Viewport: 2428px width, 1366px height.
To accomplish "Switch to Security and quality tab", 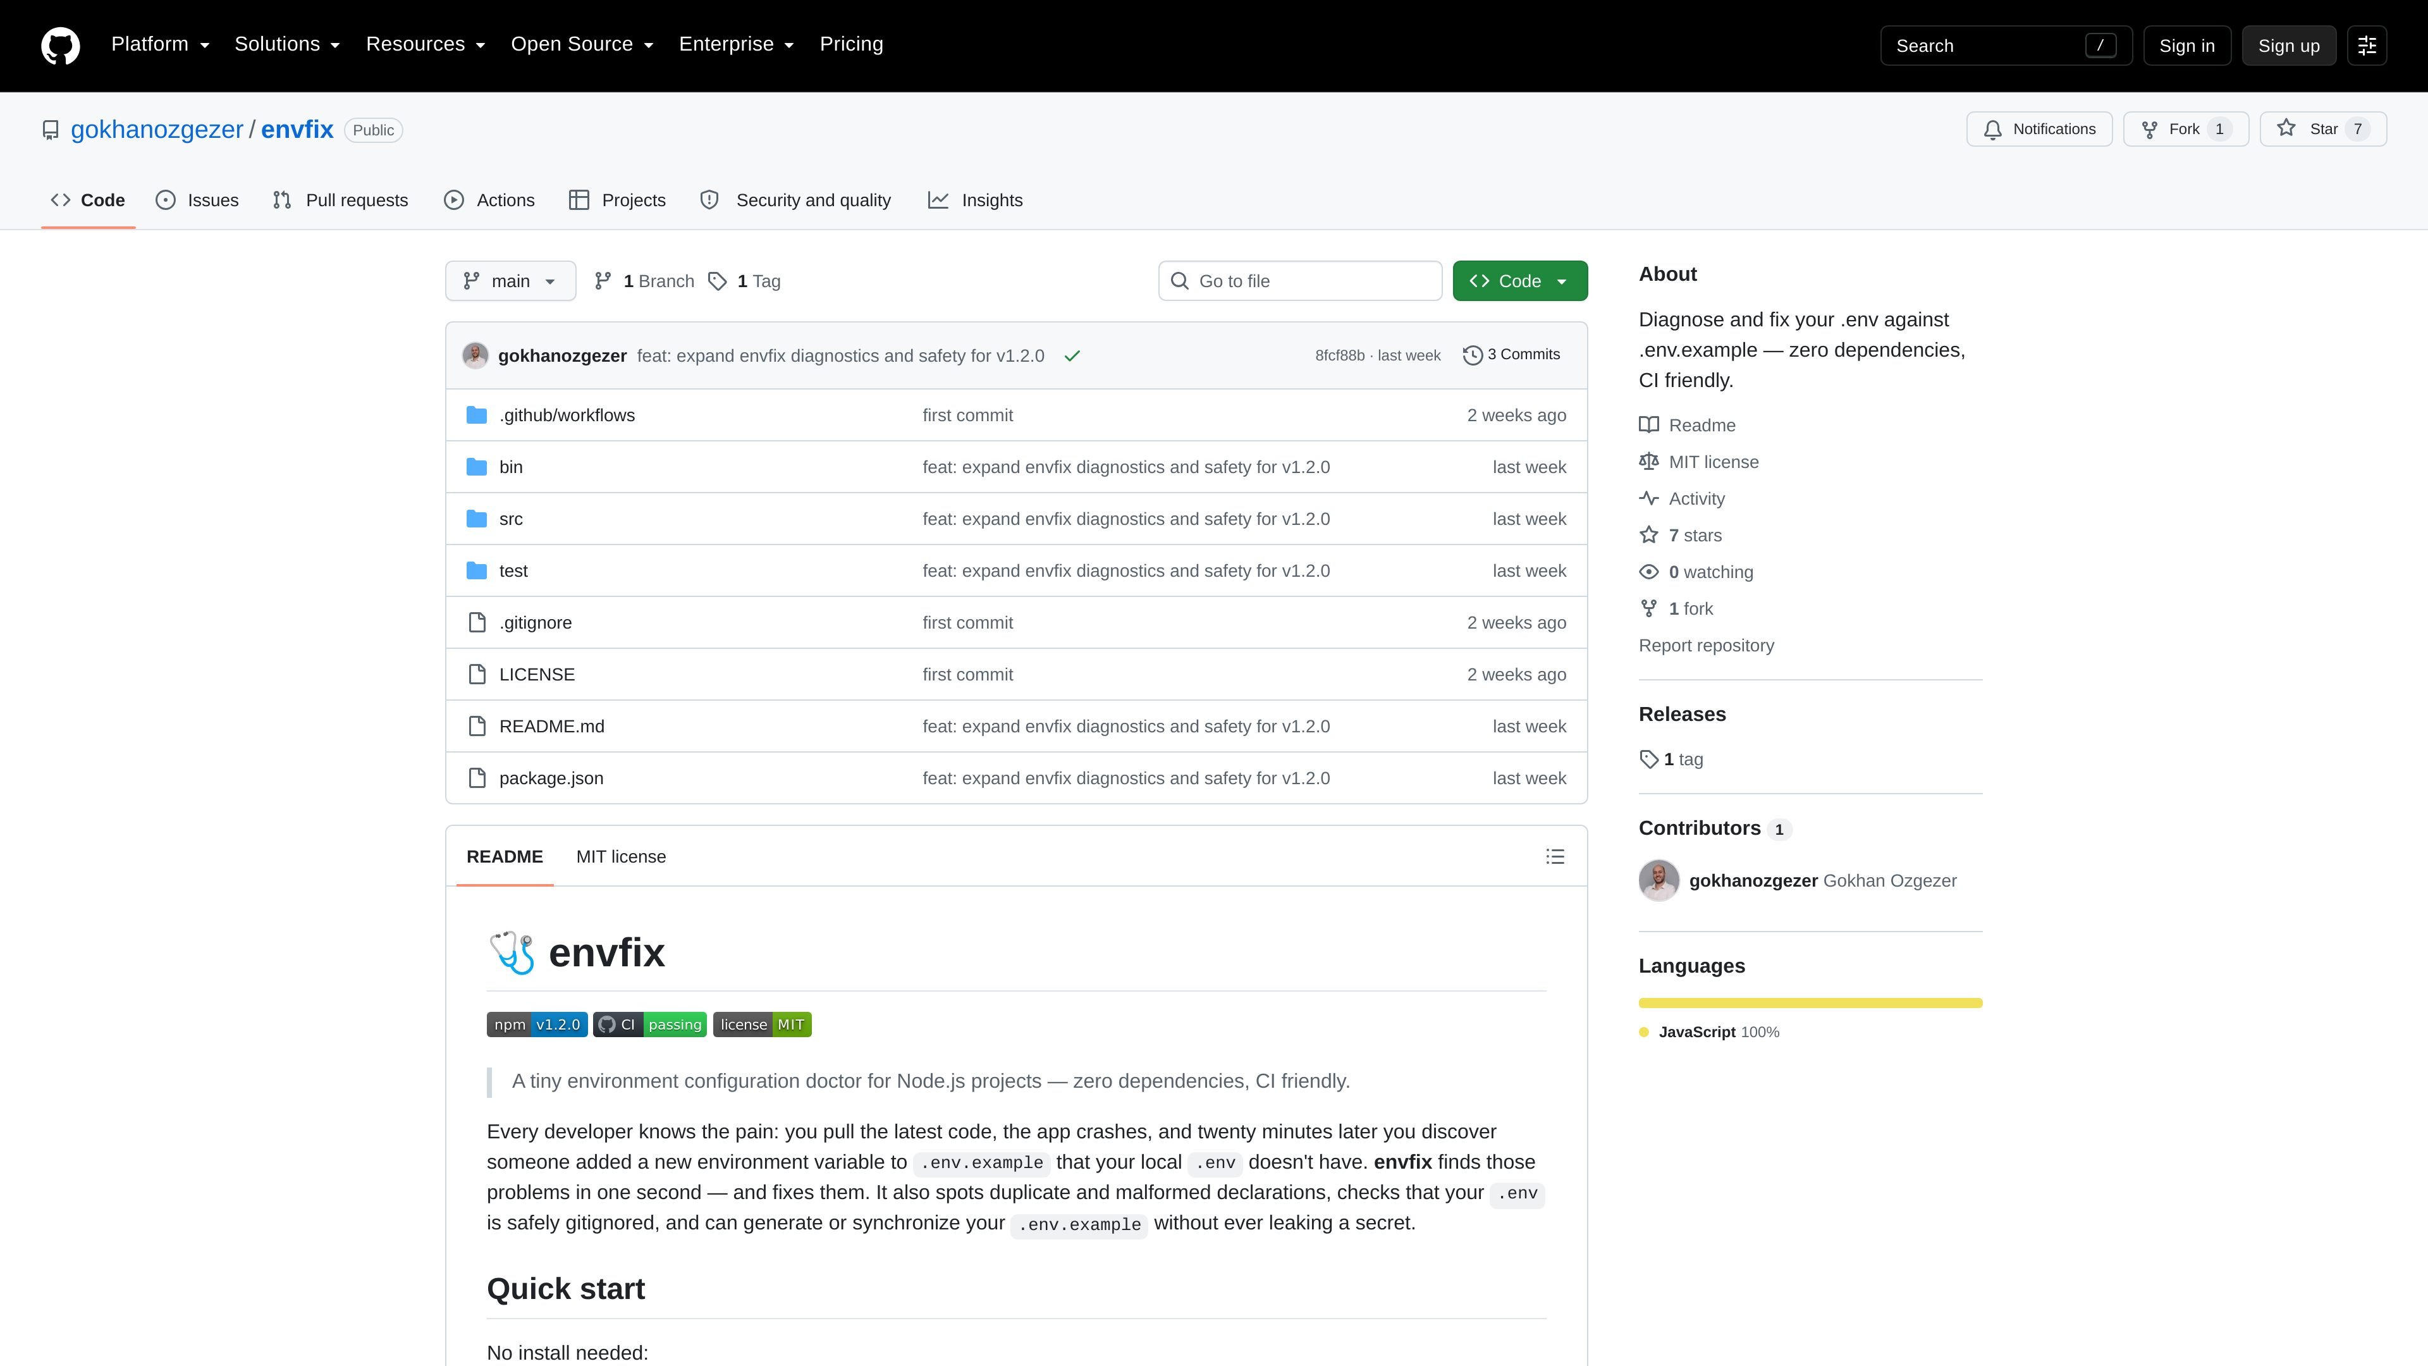I will (795, 200).
